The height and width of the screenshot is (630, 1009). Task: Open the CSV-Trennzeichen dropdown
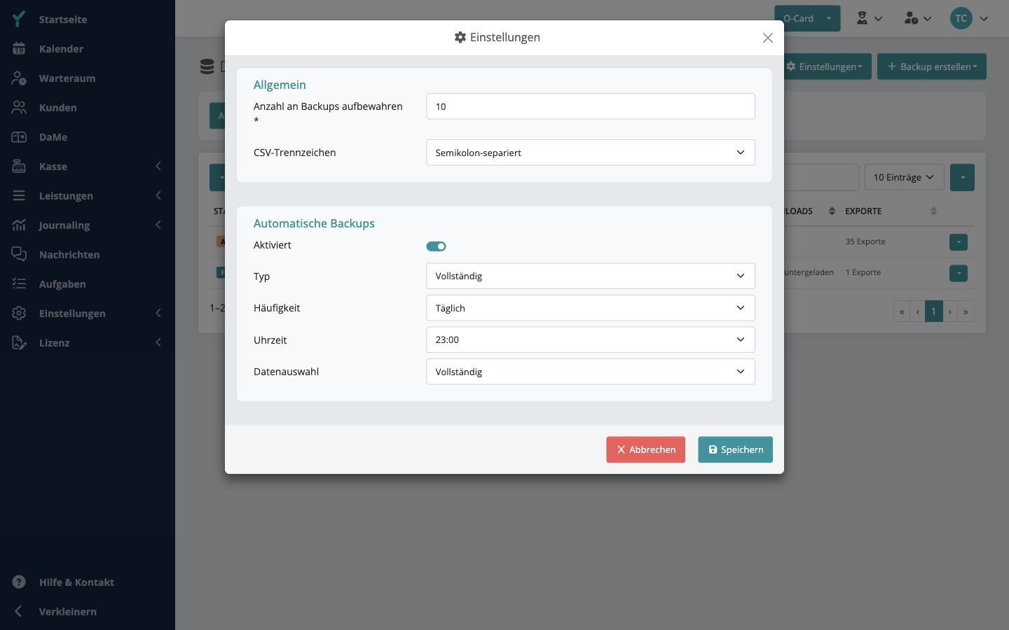pyautogui.click(x=591, y=153)
